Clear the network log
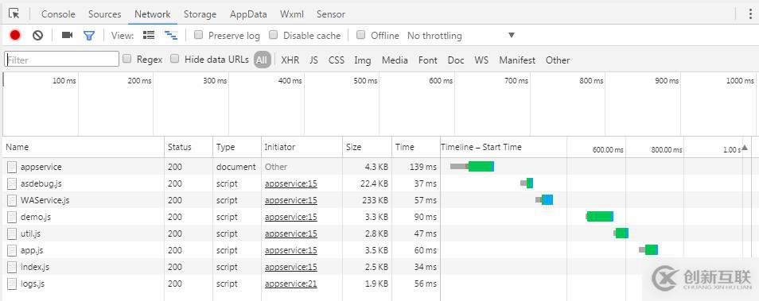This screenshot has width=759, height=301. pyautogui.click(x=37, y=35)
